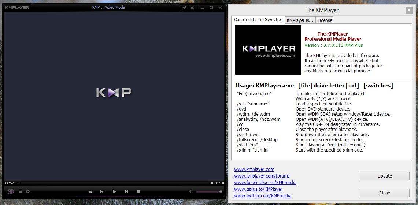Open the License tab
Screen dimensions: 418x205
click(325, 20)
